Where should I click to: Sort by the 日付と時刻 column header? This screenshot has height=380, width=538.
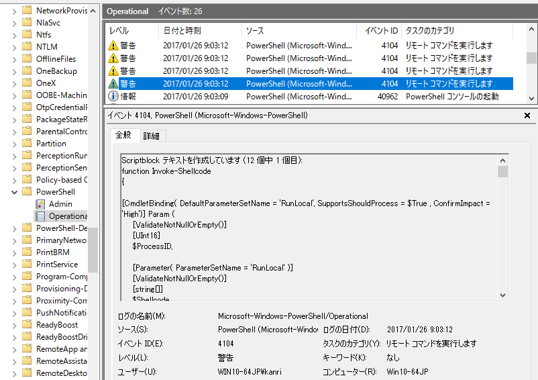(182, 31)
